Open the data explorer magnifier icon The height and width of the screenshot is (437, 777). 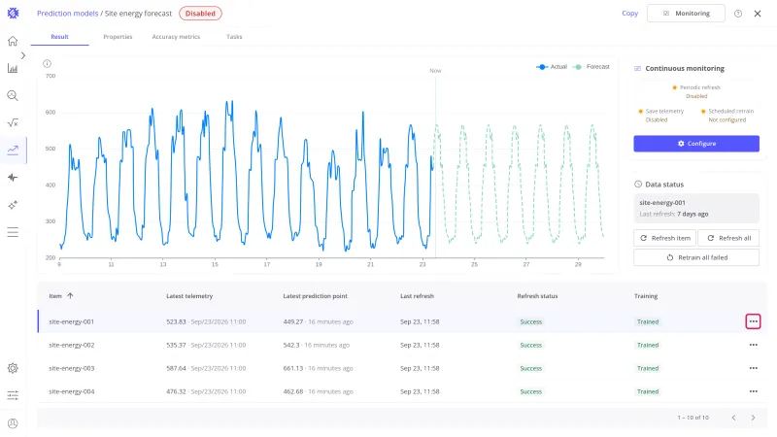13,95
